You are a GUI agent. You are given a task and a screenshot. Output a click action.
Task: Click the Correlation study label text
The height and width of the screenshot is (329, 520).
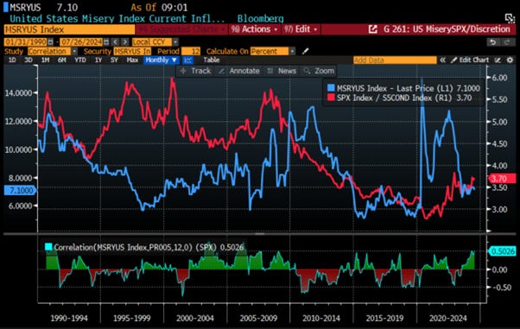[149, 247]
